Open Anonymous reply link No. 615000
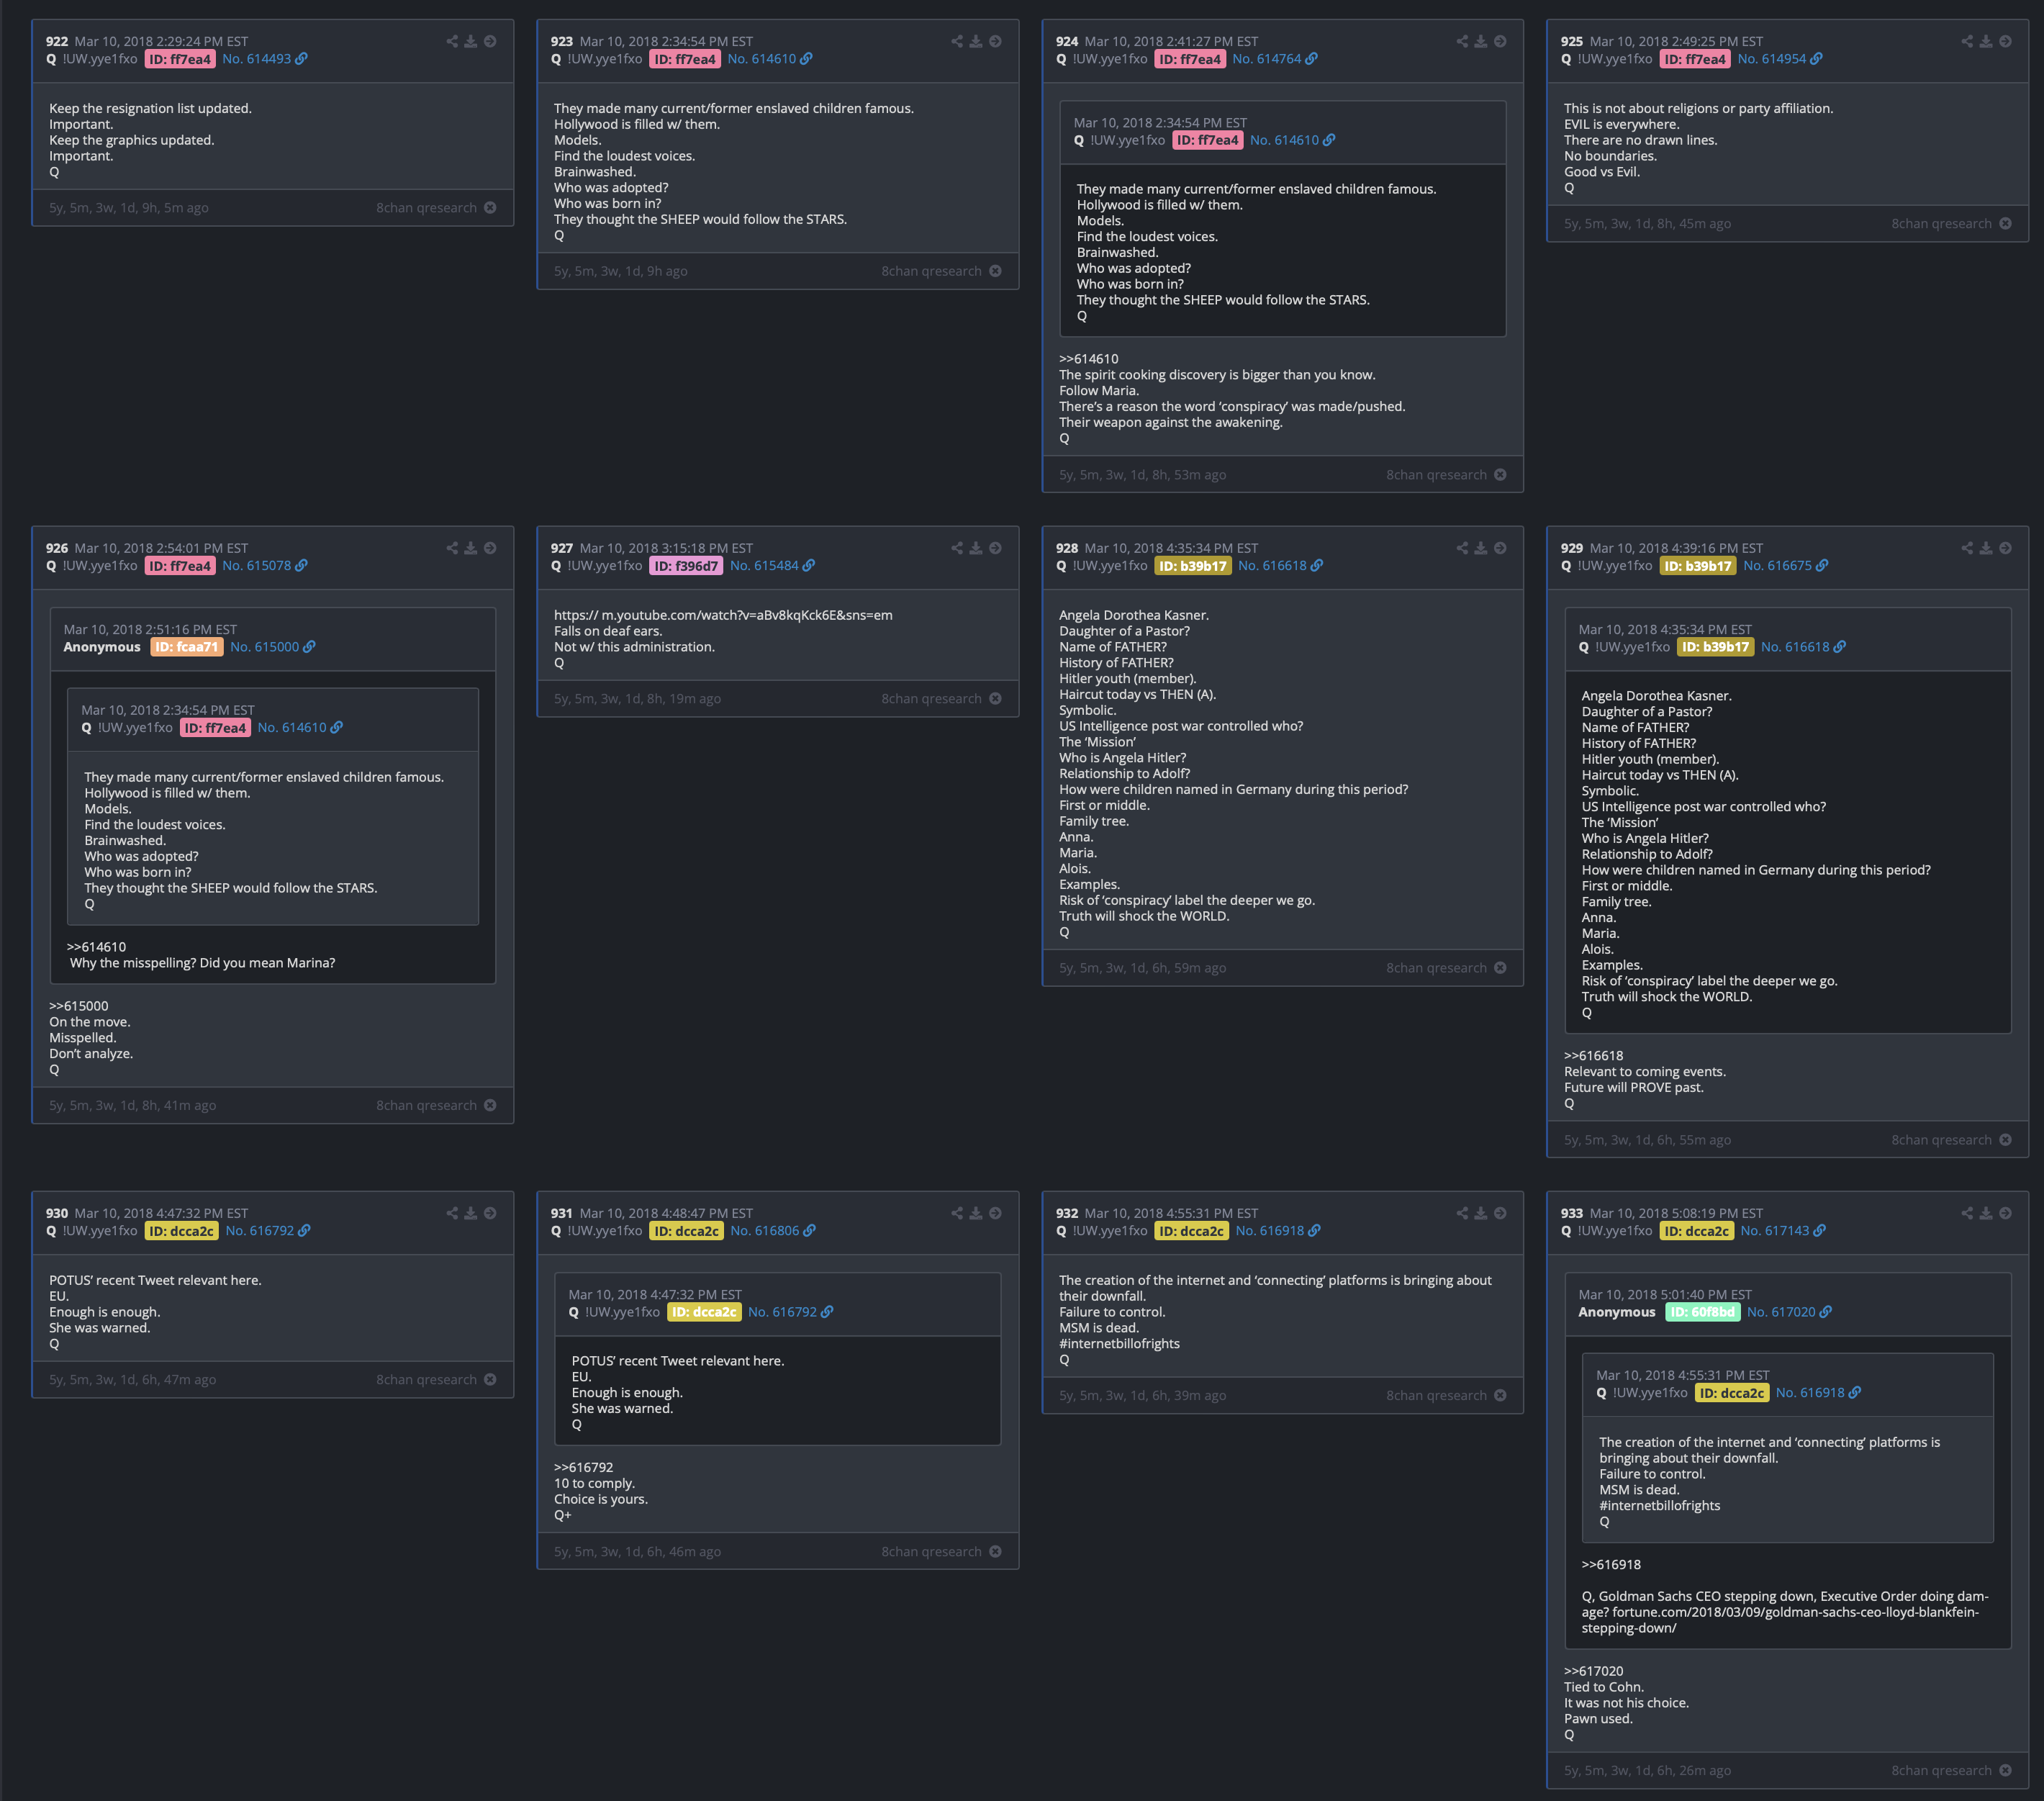Image resolution: width=2044 pixels, height=1801 pixels. pos(272,647)
